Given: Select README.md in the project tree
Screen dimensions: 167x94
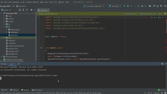Looking at the screenshot, I should (x=13, y=54).
